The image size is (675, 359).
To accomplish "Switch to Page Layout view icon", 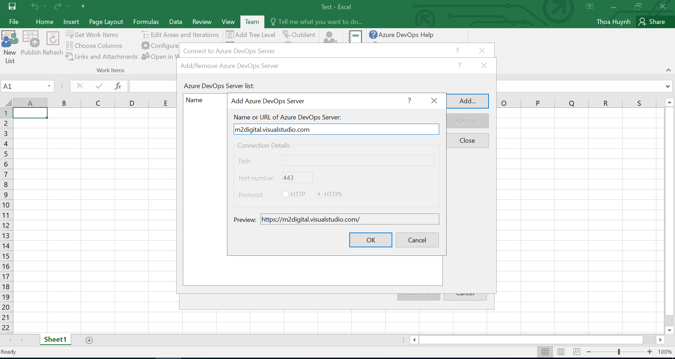I will pos(561,352).
